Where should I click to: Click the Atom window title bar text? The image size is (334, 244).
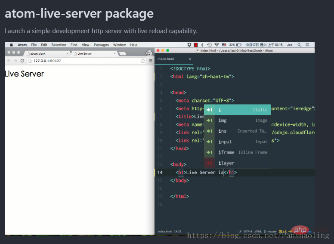coord(236,50)
